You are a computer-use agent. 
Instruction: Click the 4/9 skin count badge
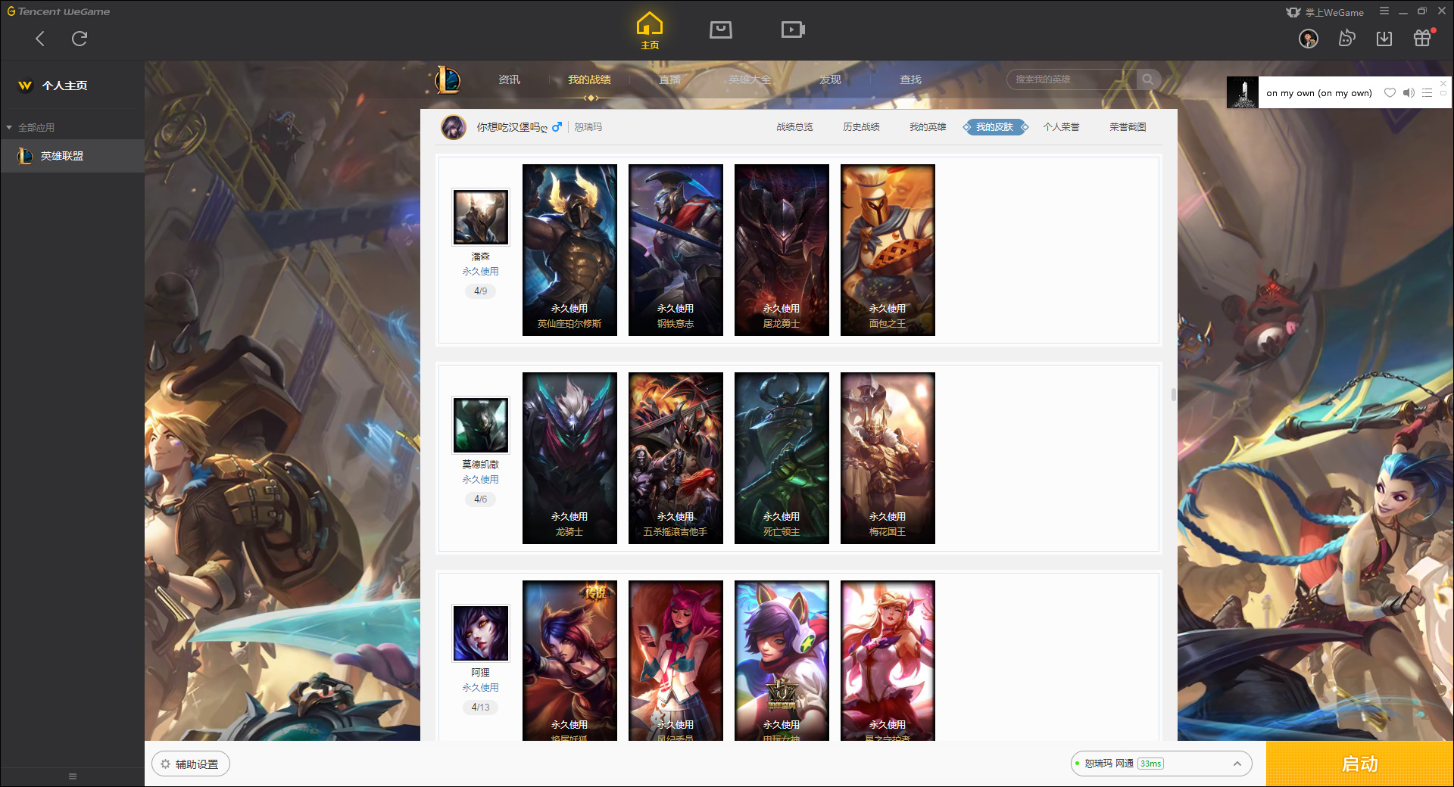coord(480,291)
